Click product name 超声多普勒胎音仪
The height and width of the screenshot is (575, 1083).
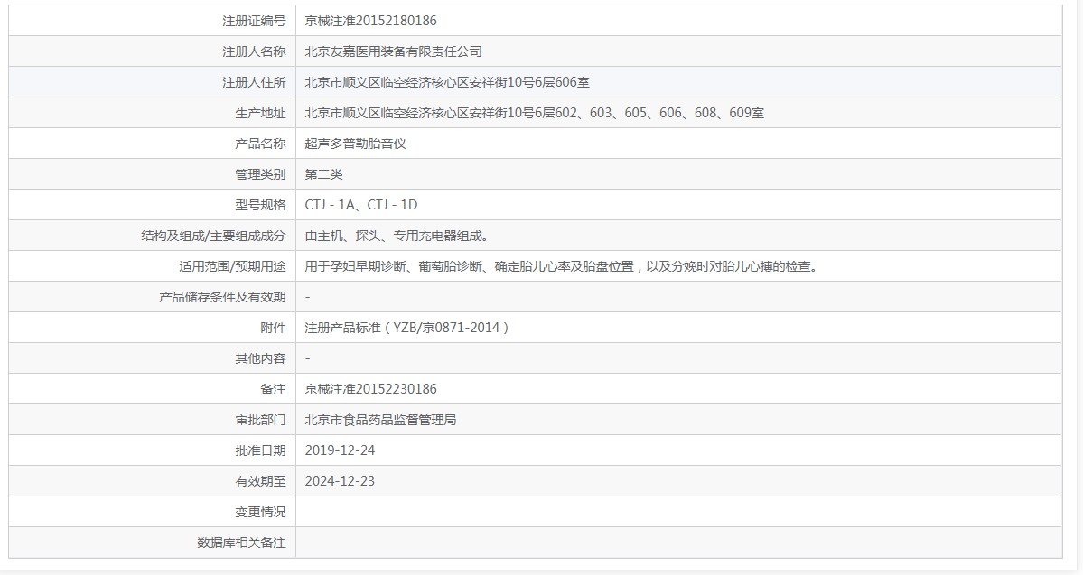point(355,144)
